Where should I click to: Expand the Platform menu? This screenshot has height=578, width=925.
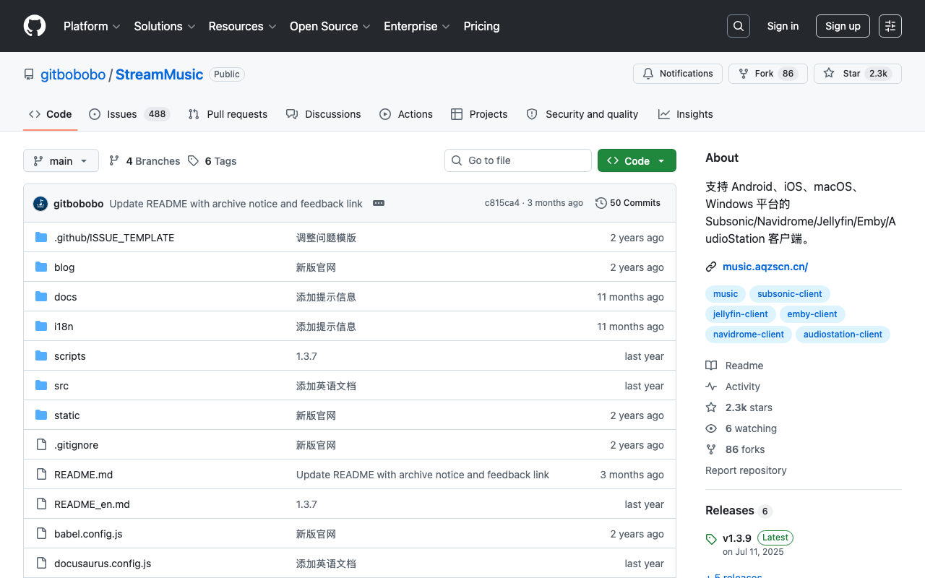[92, 26]
